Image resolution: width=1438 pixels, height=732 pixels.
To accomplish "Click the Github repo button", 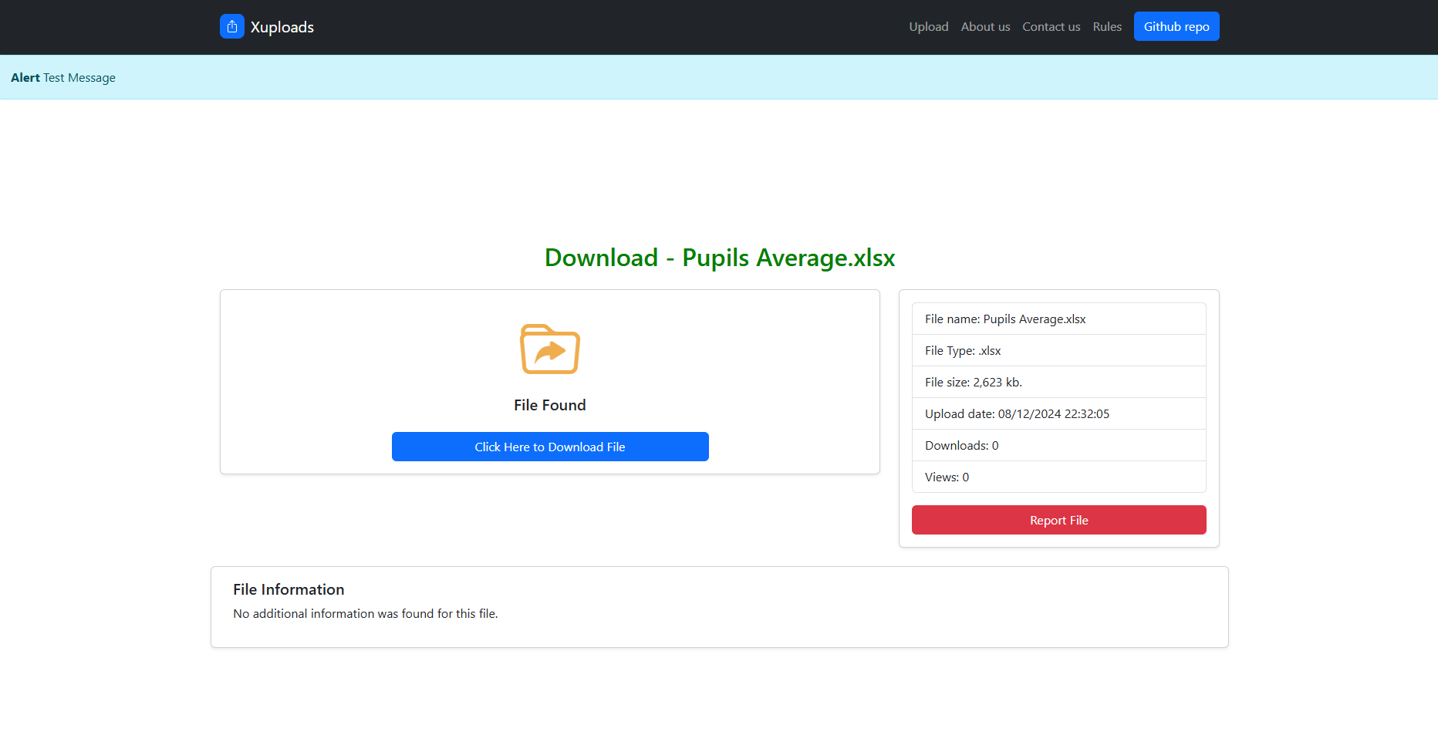I will (x=1176, y=26).
